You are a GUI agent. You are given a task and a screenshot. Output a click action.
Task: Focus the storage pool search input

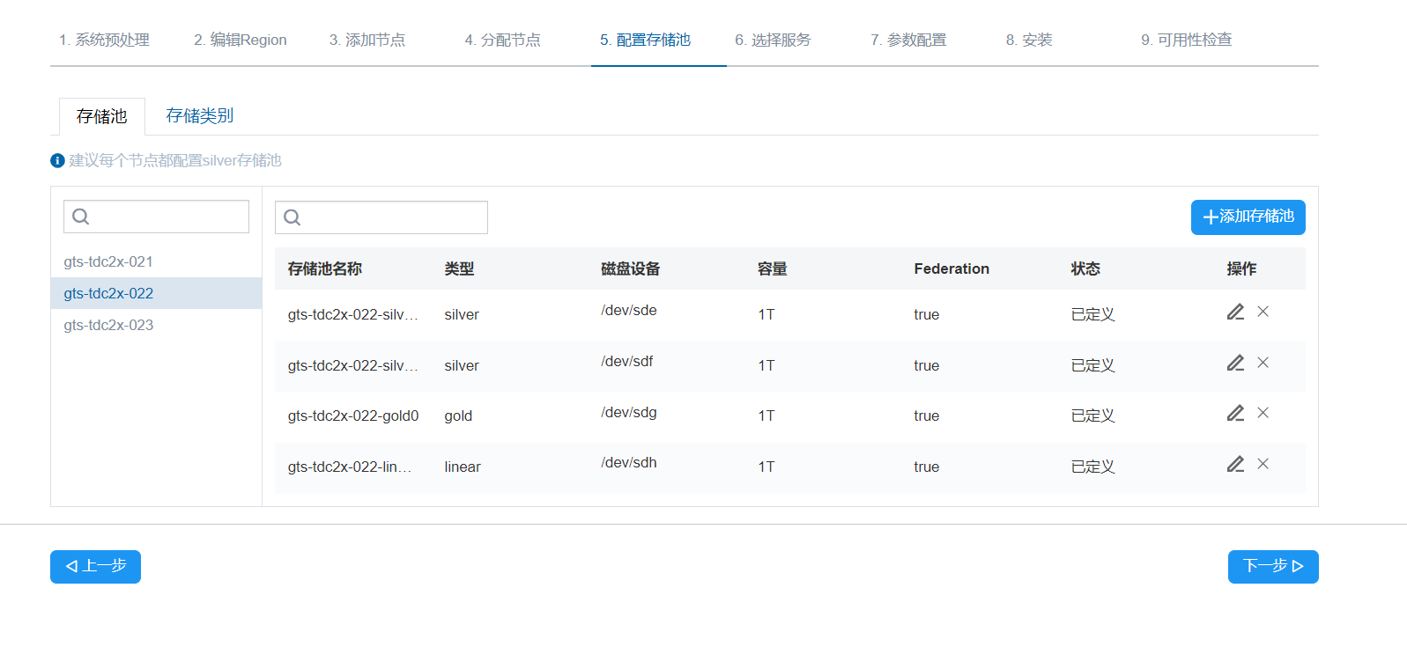pyautogui.click(x=381, y=217)
